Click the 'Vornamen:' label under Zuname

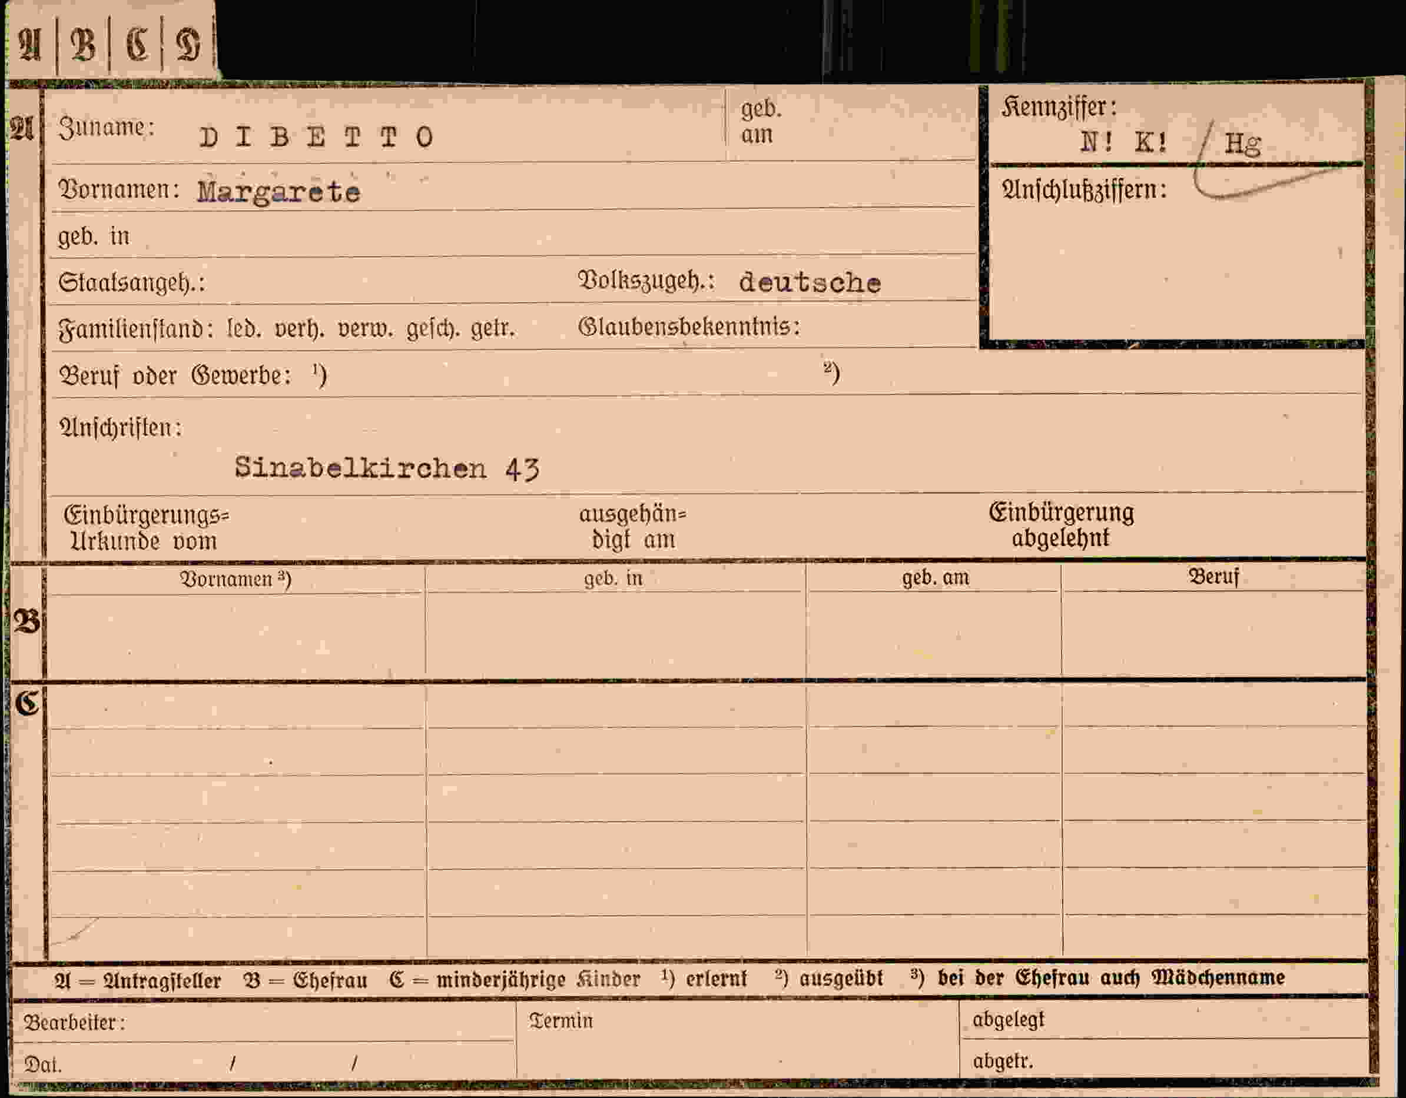point(118,191)
